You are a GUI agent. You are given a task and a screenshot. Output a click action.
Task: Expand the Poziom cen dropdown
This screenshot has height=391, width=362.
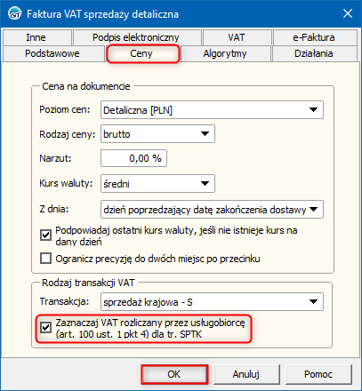(x=212, y=110)
